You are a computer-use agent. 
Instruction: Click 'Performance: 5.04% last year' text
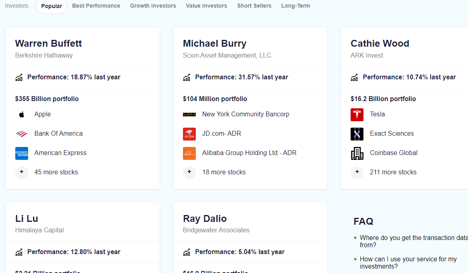240,252
